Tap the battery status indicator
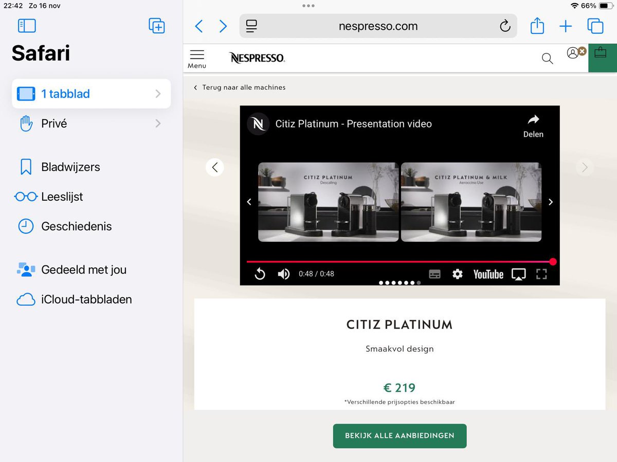This screenshot has height=462, width=617. (x=605, y=6)
